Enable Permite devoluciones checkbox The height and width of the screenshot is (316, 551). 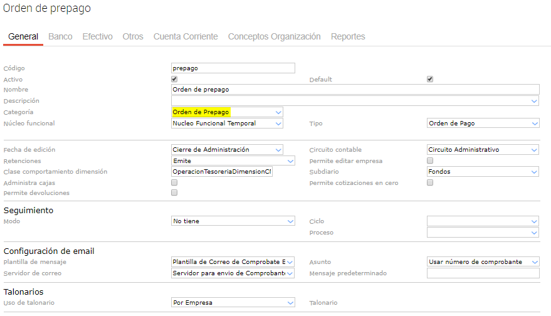coord(174,192)
